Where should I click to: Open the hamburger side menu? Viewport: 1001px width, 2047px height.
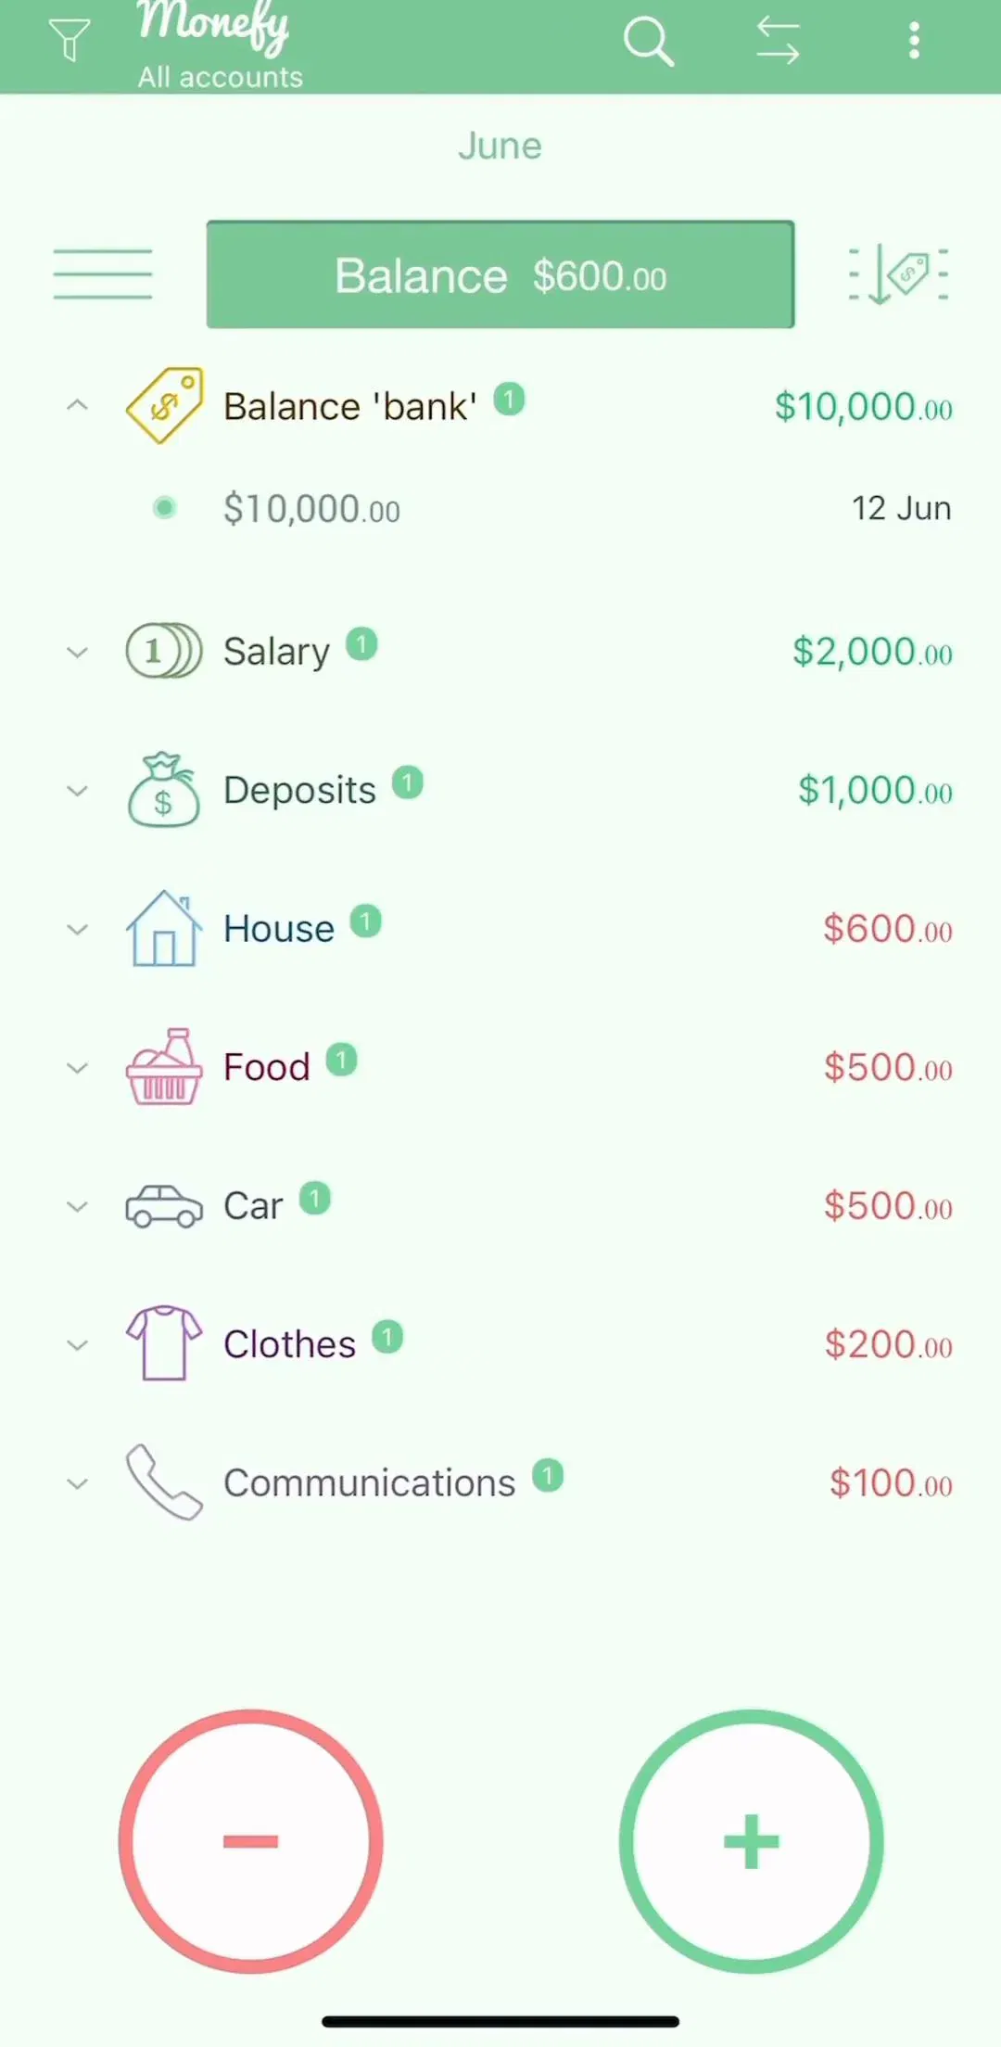tap(103, 274)
